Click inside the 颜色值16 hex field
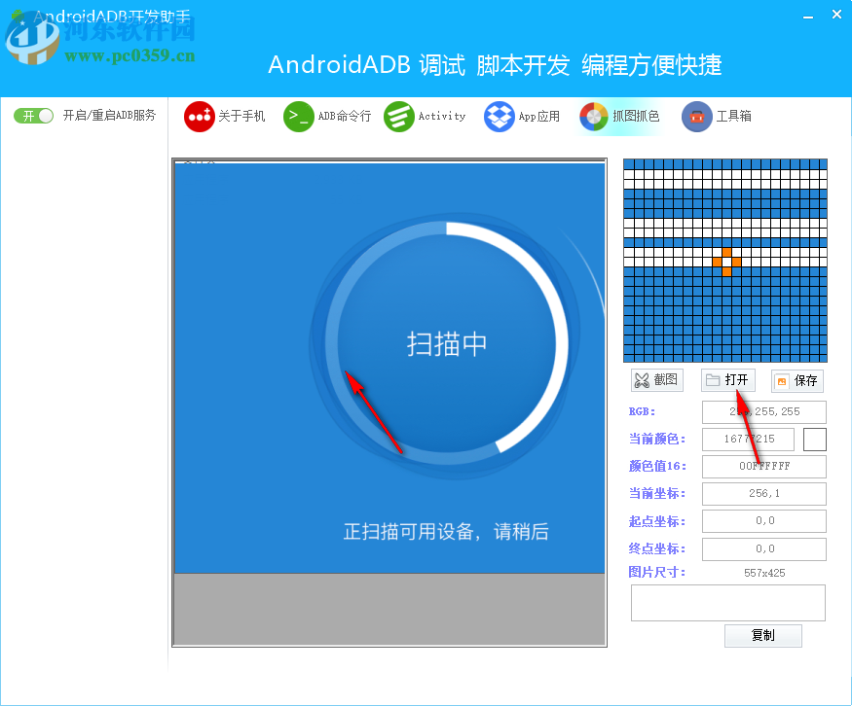 [x=763, y=466]
